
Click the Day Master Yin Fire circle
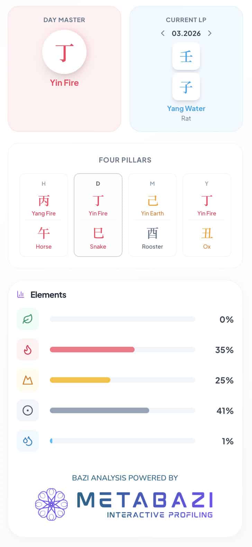pos(64,52)
